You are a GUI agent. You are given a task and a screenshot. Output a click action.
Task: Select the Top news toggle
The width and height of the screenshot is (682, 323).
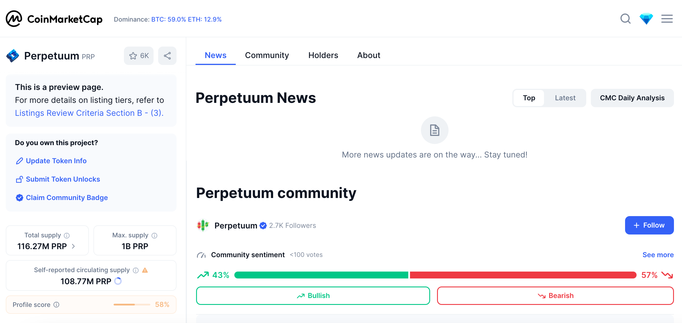point(529,98)
